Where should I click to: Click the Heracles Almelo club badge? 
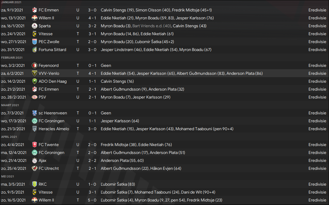click(35, 129)
